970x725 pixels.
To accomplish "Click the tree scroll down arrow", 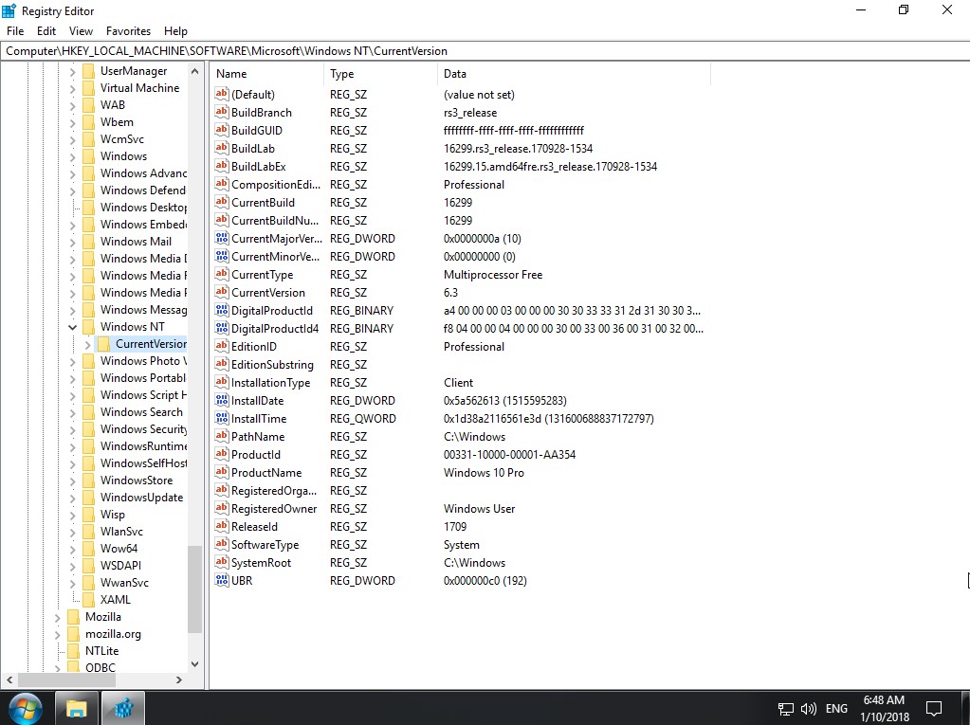I will pyautogui.click(x=195, y=664).
